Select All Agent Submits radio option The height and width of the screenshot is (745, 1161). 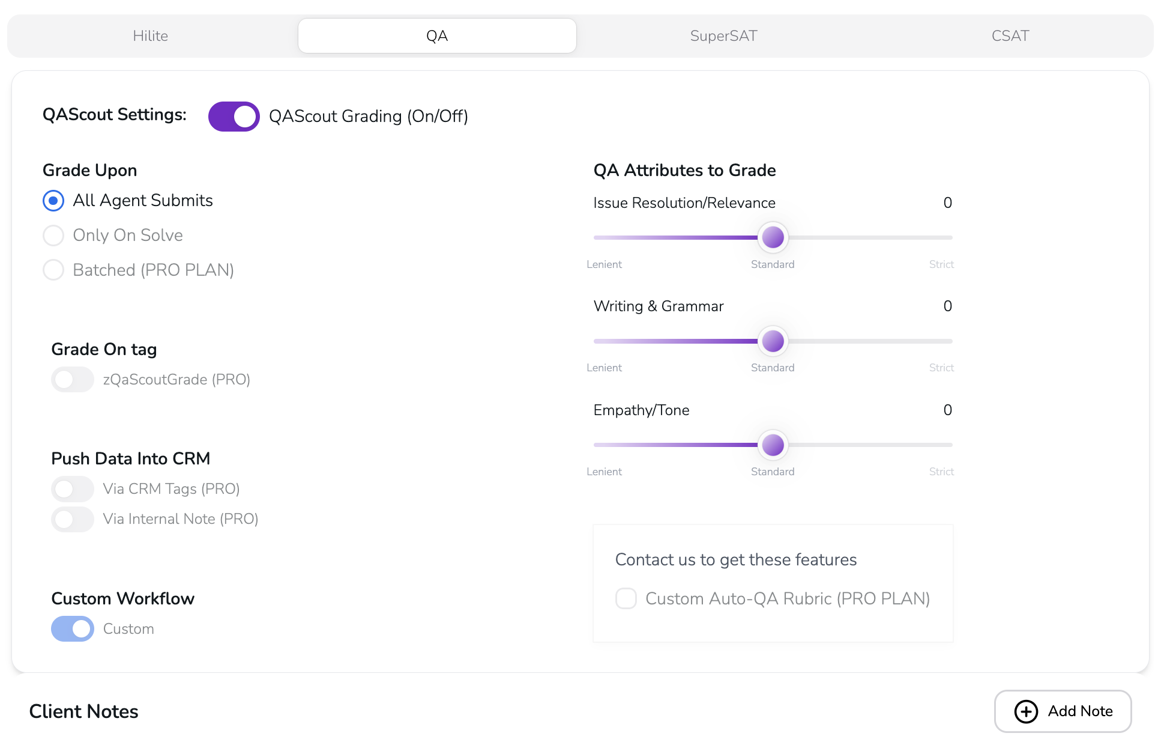pos(53,201)
